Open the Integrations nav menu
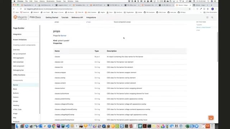The height and width of the screenshot is (129, 230). (x=91, y=18)
